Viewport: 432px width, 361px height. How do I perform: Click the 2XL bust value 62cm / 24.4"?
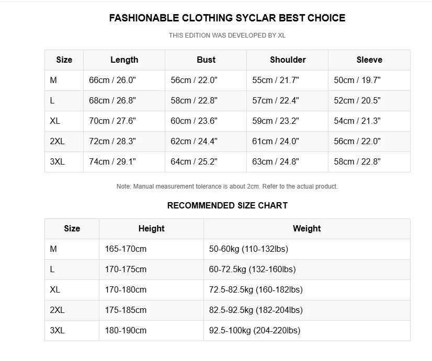pos(206,142)
